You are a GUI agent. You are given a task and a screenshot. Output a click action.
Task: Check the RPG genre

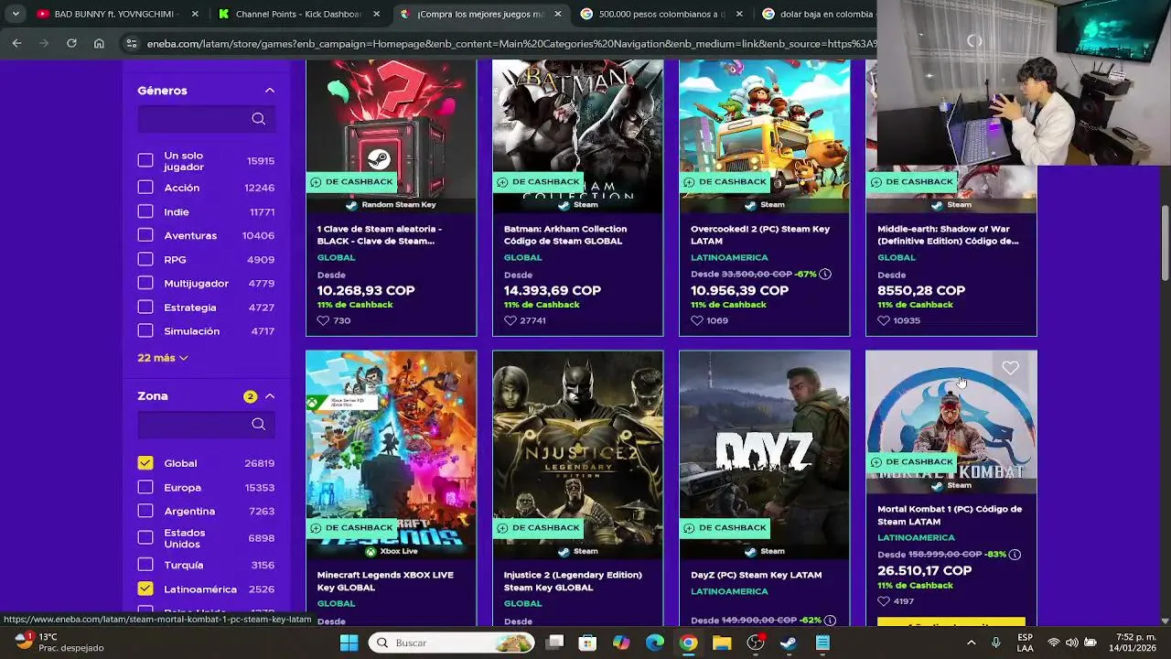(145, 259)
